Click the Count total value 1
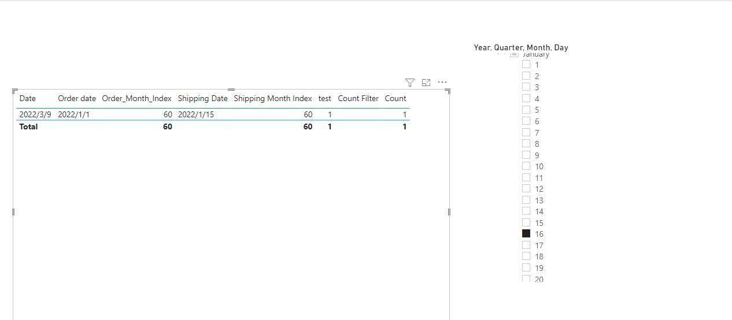The image size is (732, 320). pyautogui.click(x=405, y=126)
